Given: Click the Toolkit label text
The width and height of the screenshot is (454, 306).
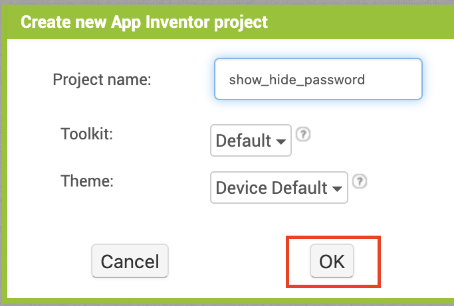Looking at the screenshot, I should [86, 134].
